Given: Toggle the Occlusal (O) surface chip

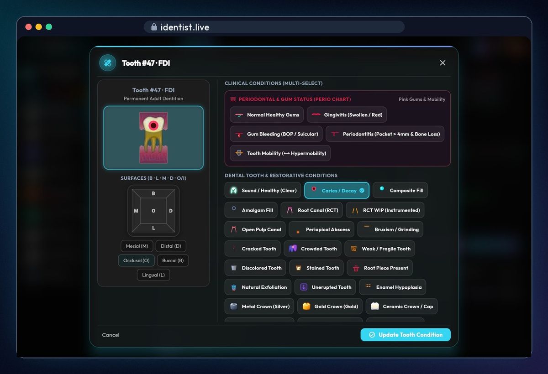Looking at the screenshot, I should point(136,260).
